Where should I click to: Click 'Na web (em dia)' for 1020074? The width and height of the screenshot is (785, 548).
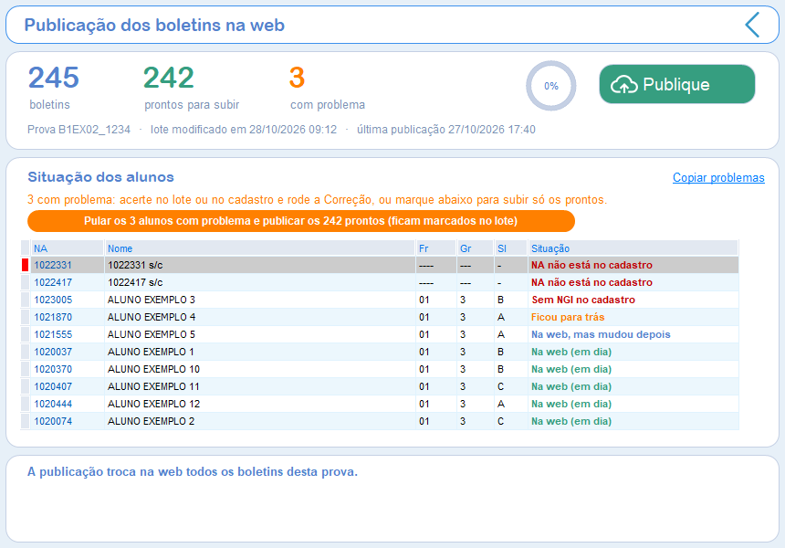tap(571, 421)
